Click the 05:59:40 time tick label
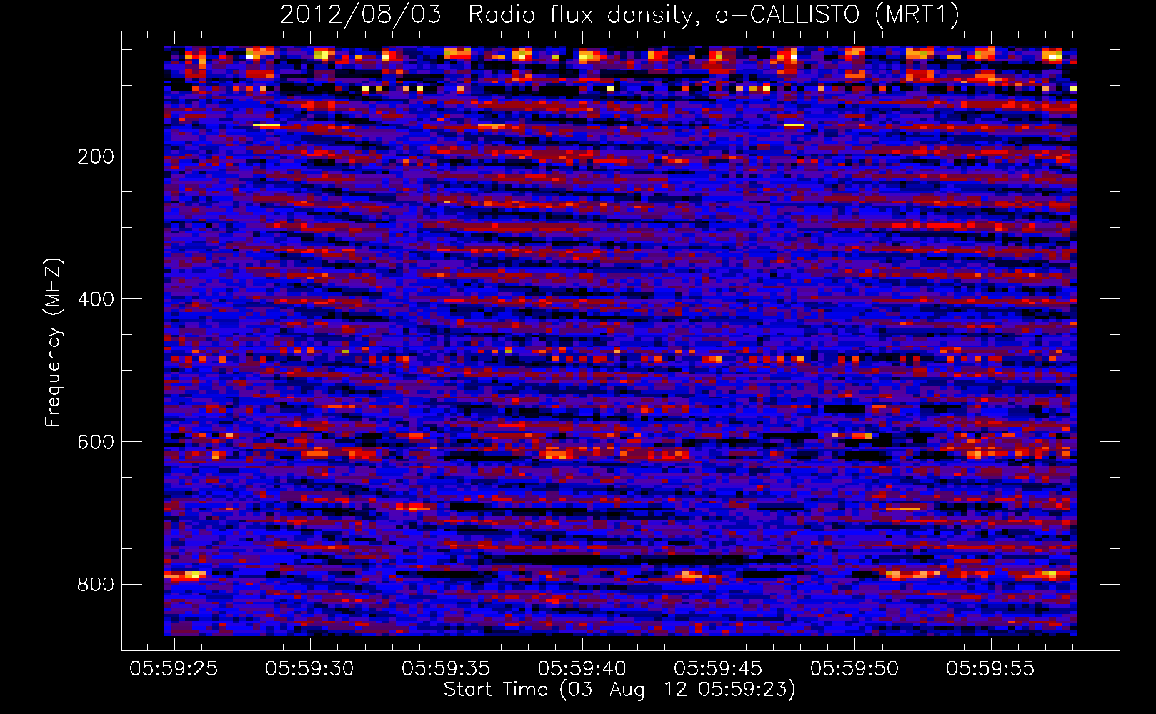This screenshot has width=1156, height=714. 582,669
